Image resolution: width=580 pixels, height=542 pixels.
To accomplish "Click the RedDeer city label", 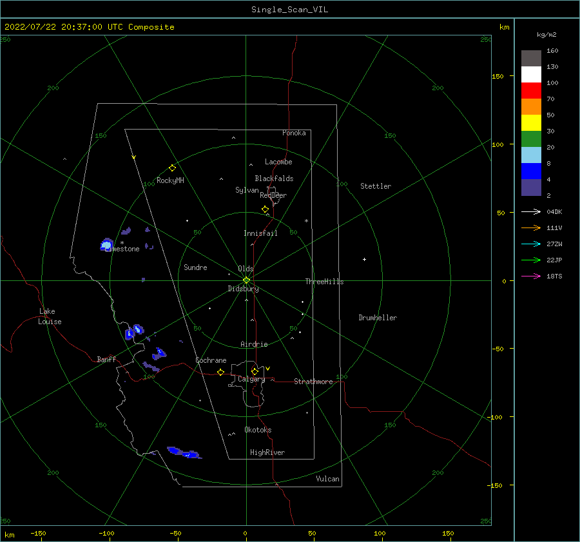I will coord(273,195).
